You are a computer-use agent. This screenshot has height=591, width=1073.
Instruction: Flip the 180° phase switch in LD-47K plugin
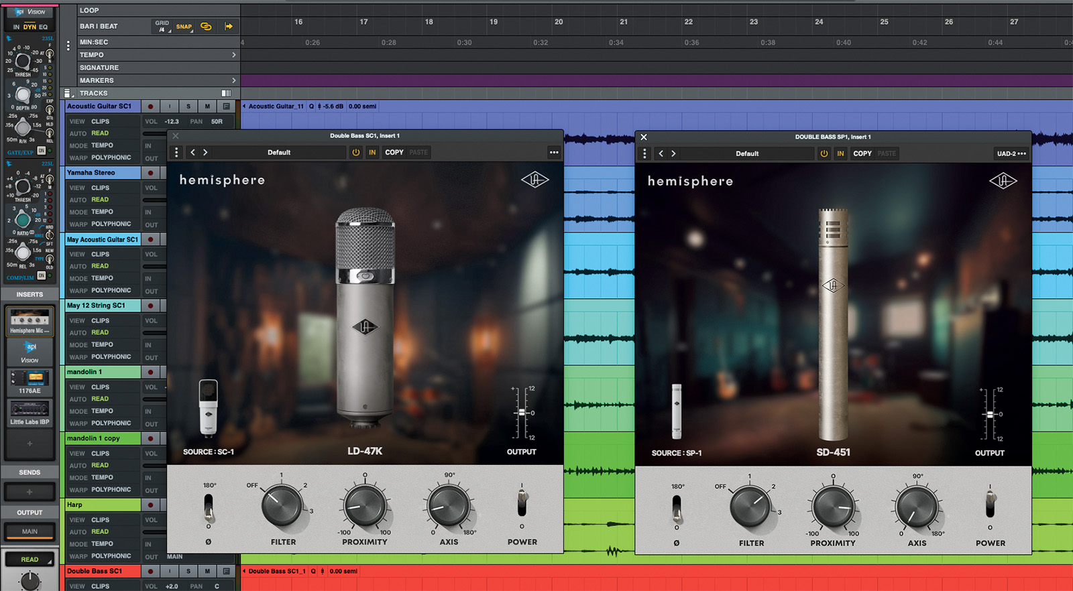tap(209, 509)
